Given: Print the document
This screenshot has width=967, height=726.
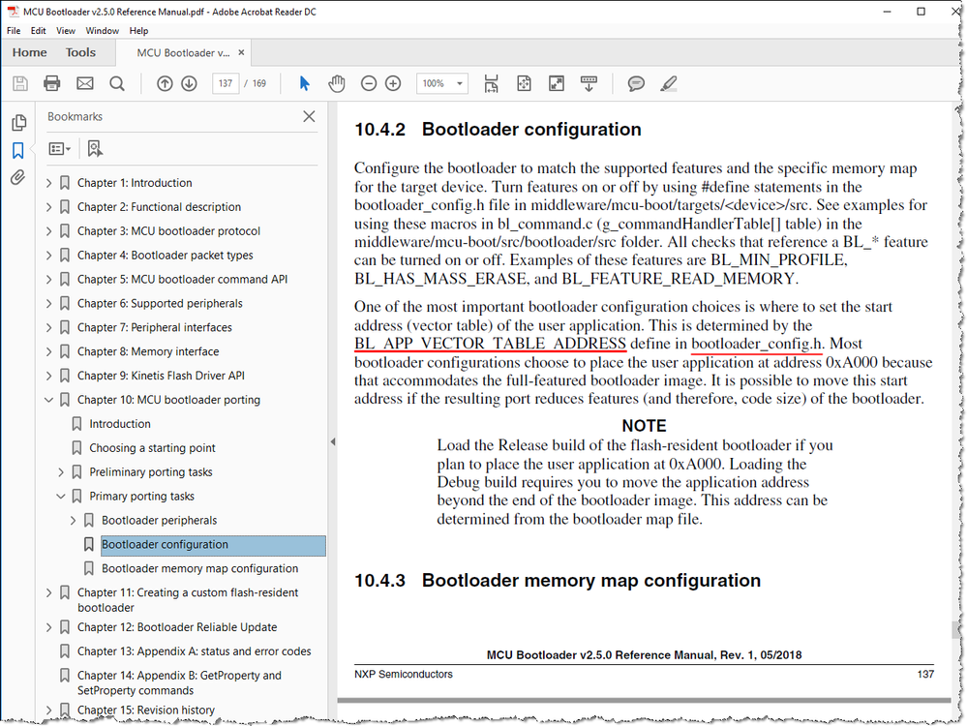Looking at the screenshot, I should tap(52, 83).
